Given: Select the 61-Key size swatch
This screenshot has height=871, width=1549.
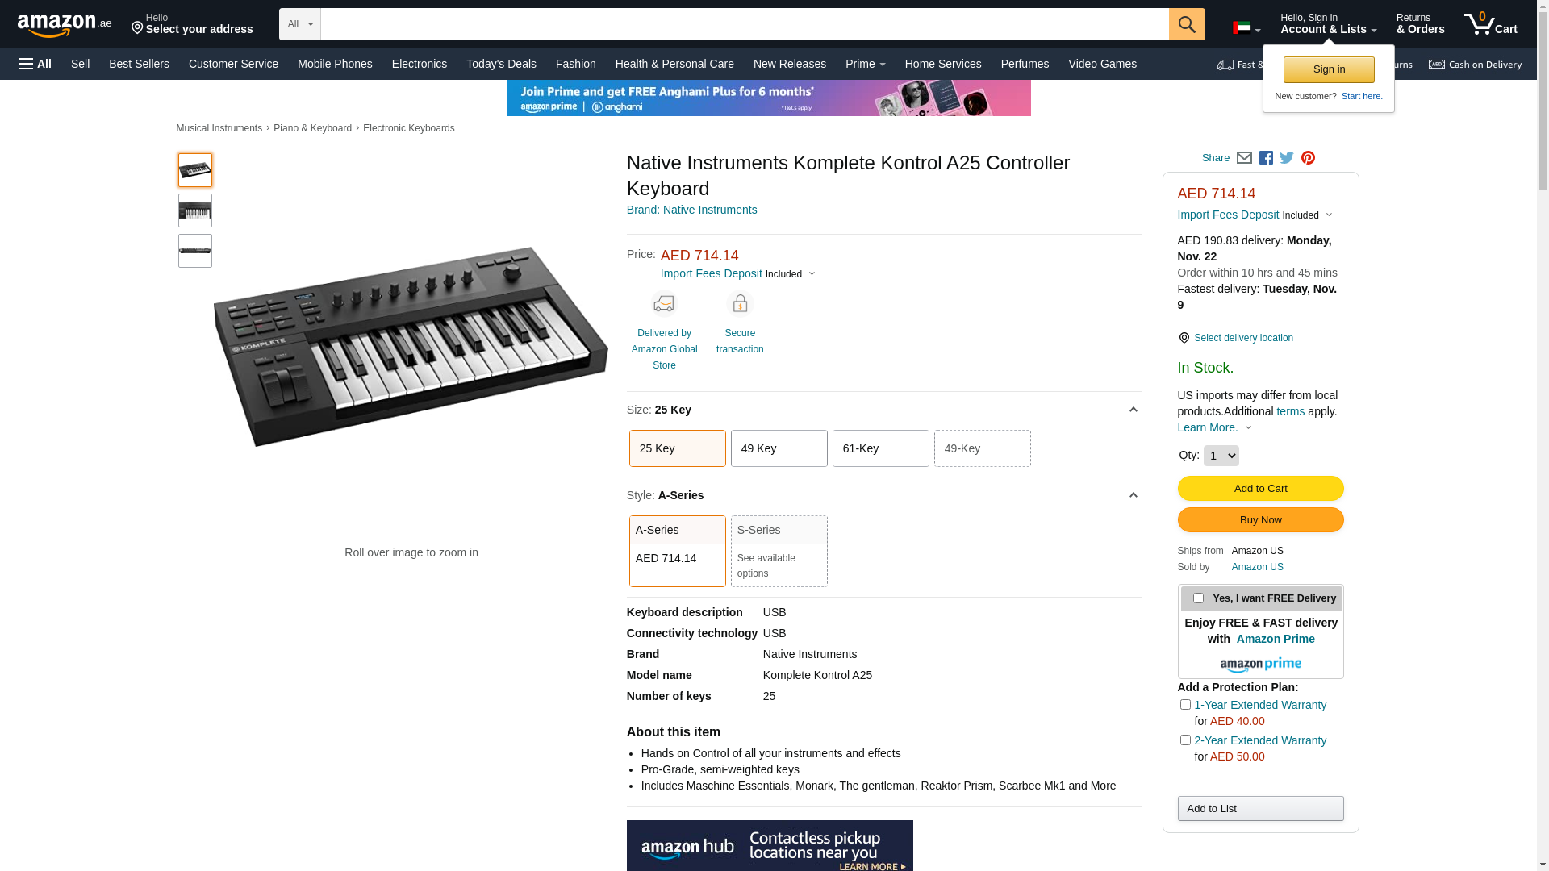Looking at the screenshot, I should [880, 448].
